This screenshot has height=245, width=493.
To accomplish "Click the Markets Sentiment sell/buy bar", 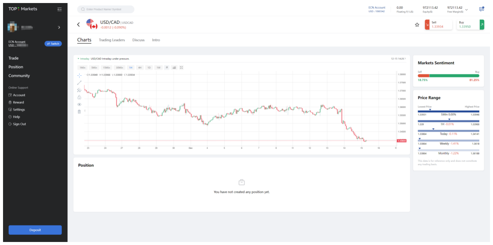I will pyautogui.click(x=448, y=76).
